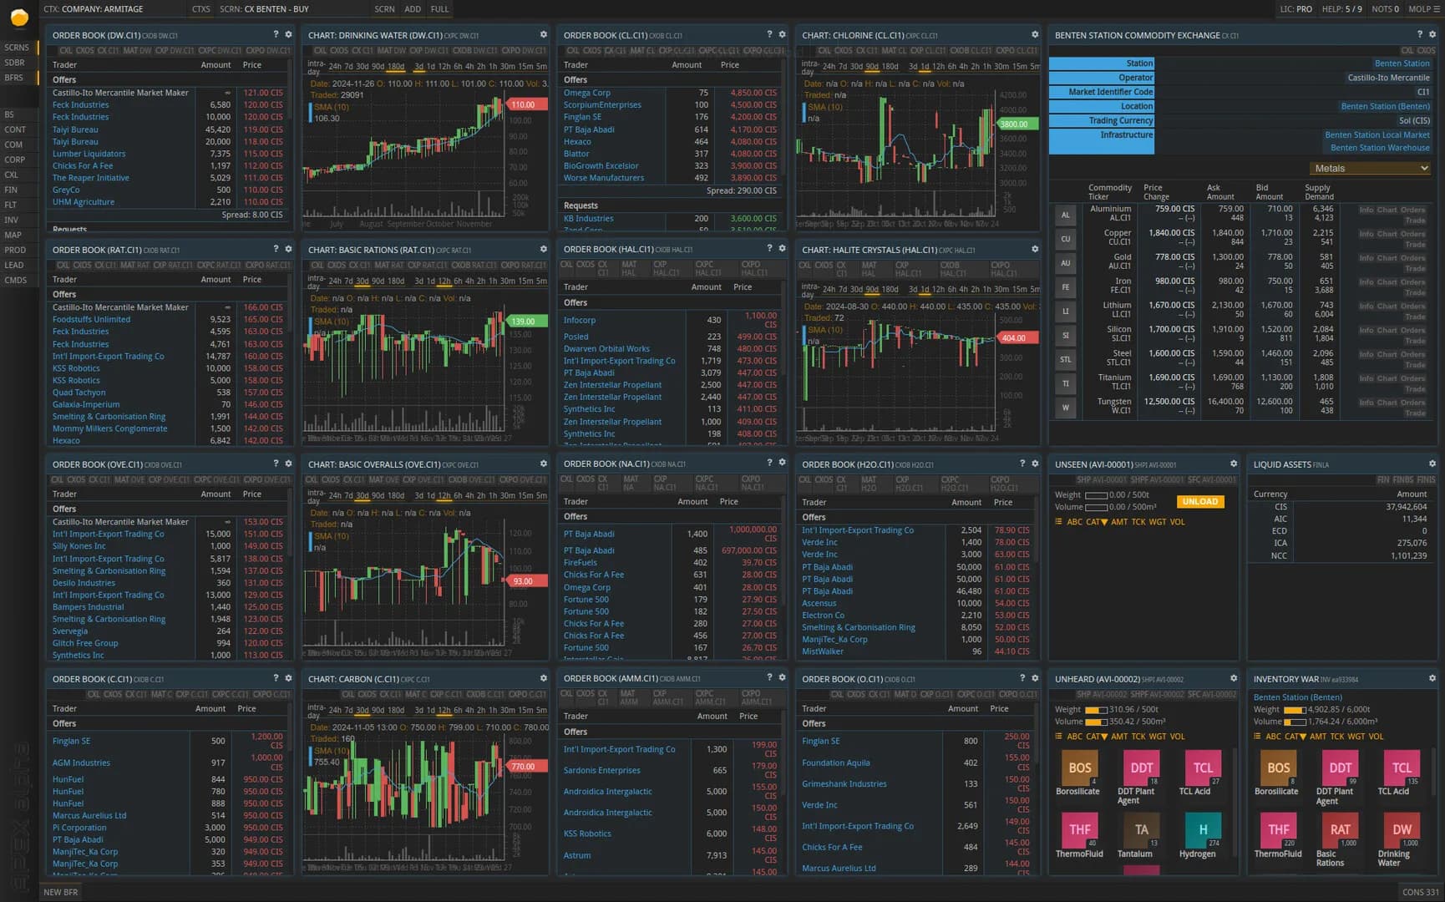Viewport: 1445px width, 902px height.
Task: Toggle list view icon in UNSEEN inventory
Action: point(1058,522)
